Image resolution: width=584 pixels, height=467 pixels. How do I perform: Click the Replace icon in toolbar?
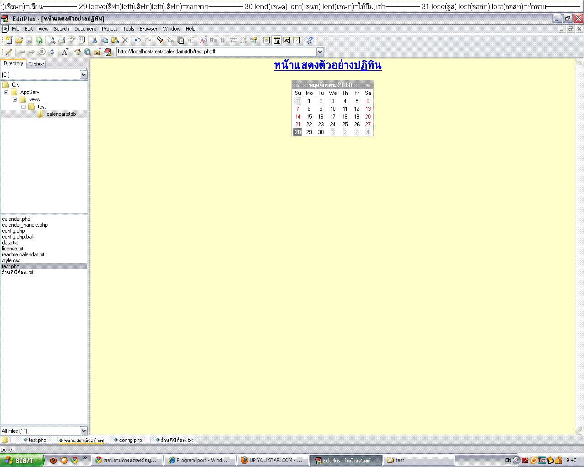click(x=170, y=40)
